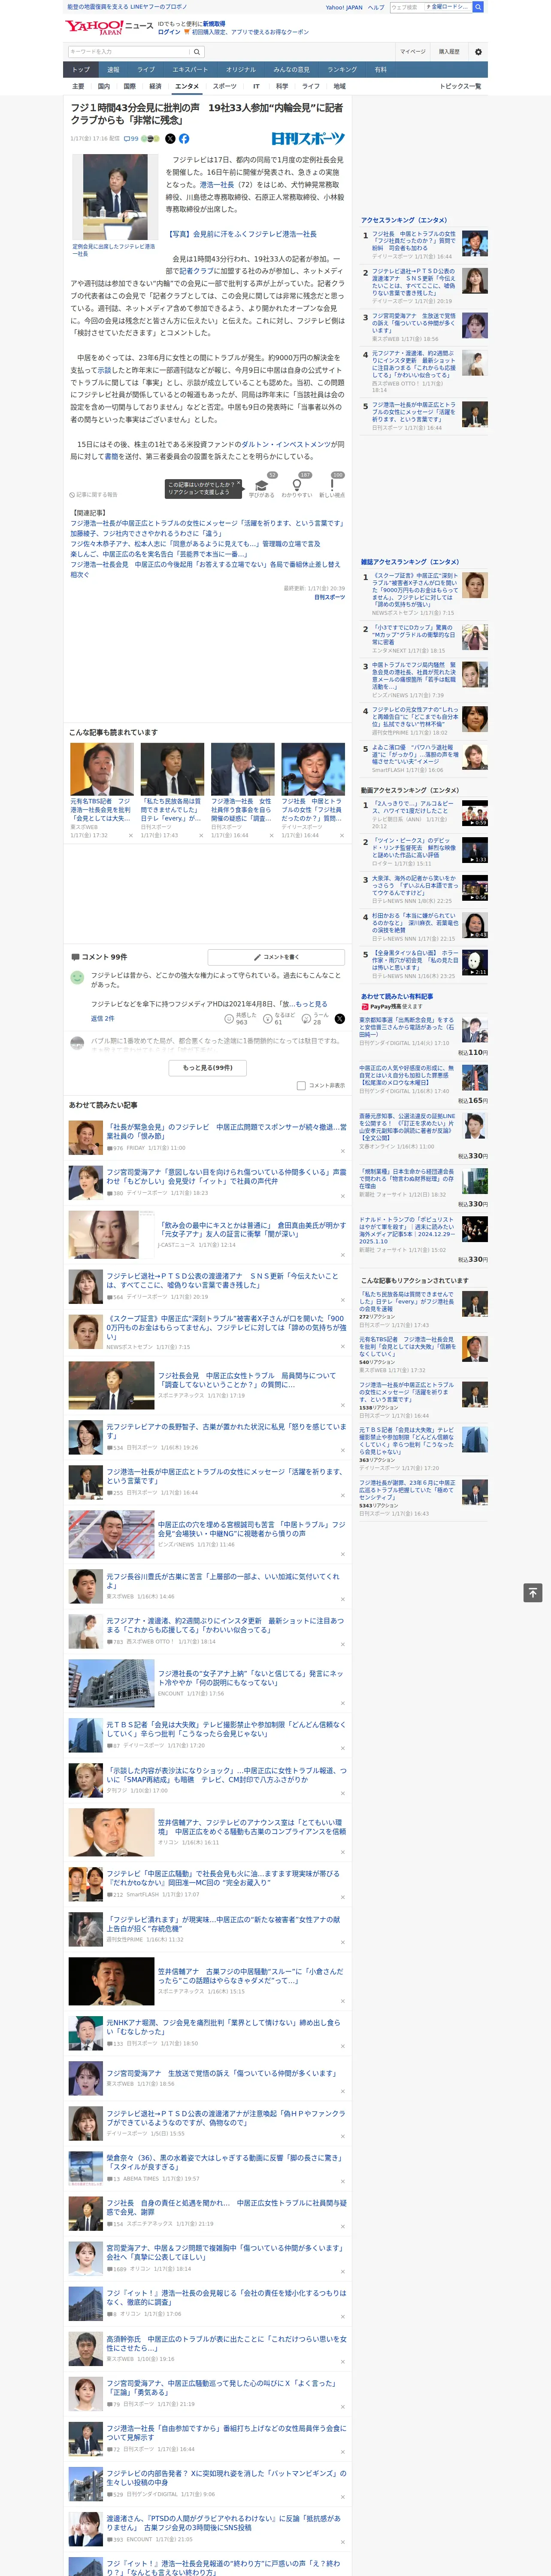This screenshot has width=551, height=2576.
Task: Open the settings gear icon
Action: point(478,52)
